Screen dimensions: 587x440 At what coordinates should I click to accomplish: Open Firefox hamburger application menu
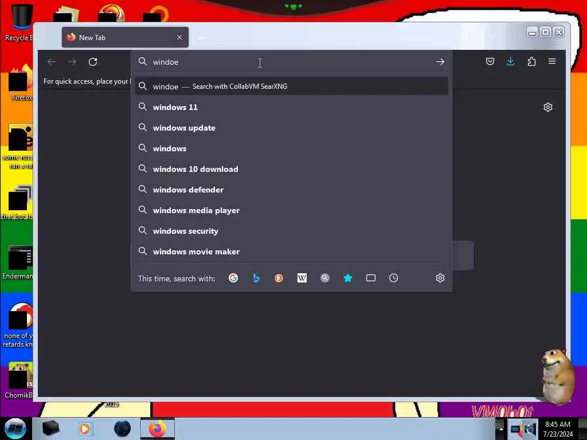[x=552, y=61]
